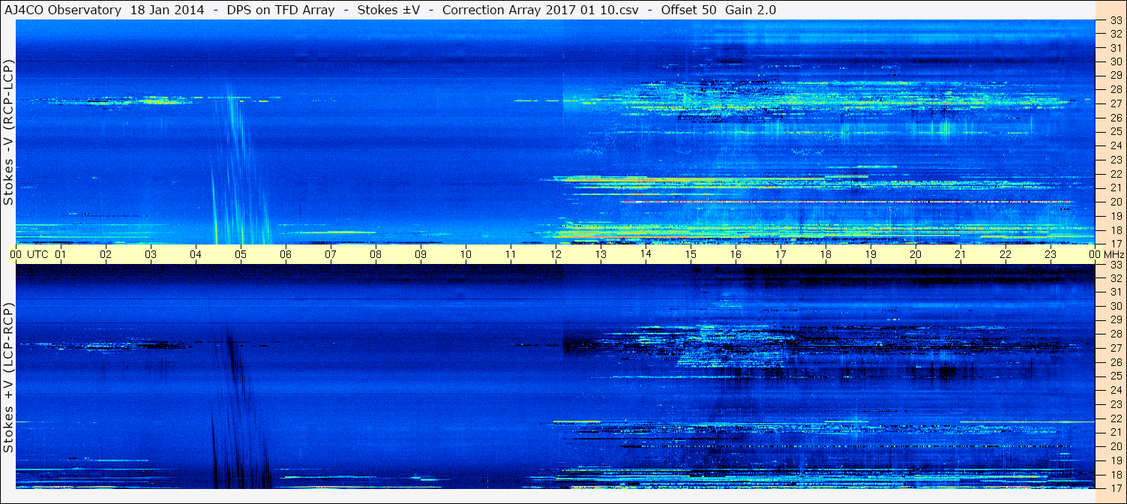Select the 01 hour marker on time axis
Image resolution: width=1127 pixels, height=504 pixels.
pos(61,254)
